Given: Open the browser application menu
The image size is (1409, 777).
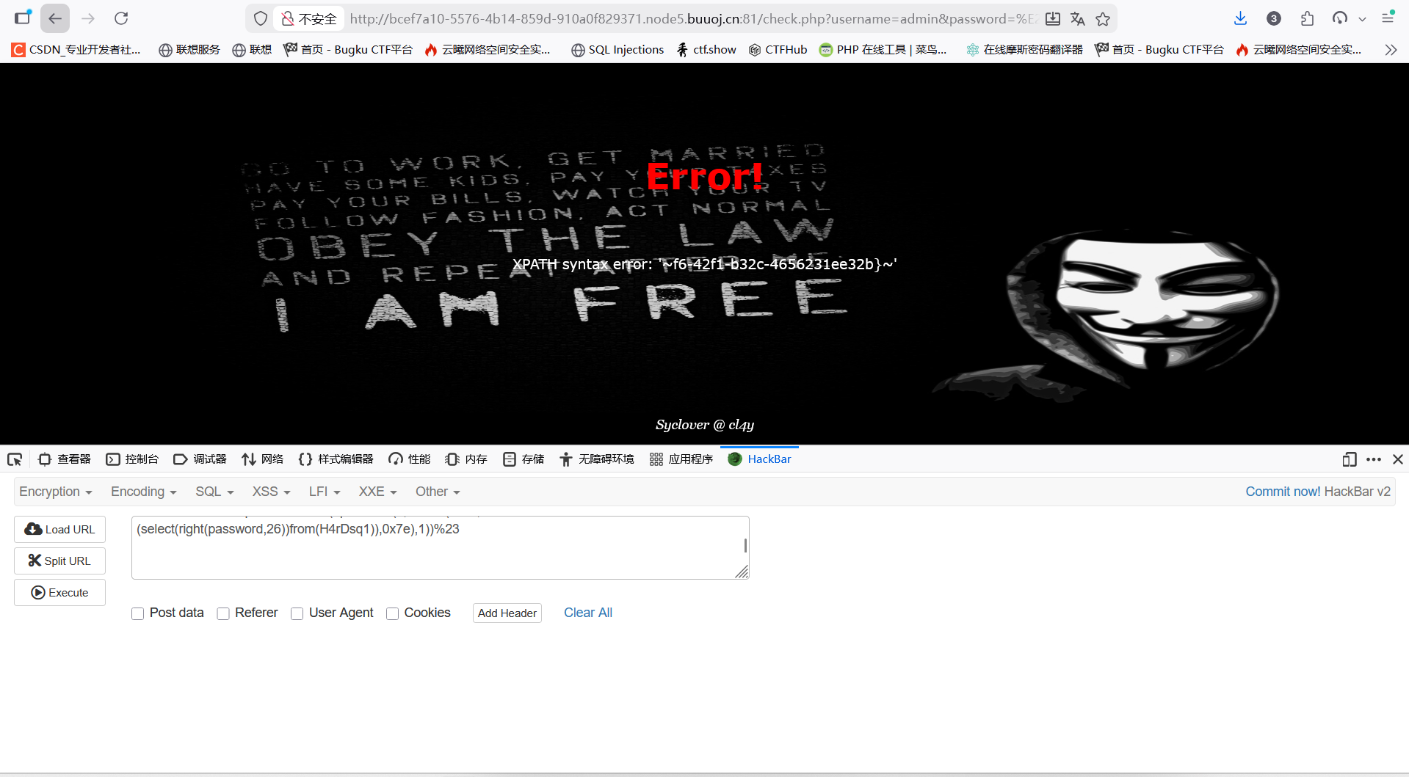Looking at the screenshot, I should click(1388, 18).
